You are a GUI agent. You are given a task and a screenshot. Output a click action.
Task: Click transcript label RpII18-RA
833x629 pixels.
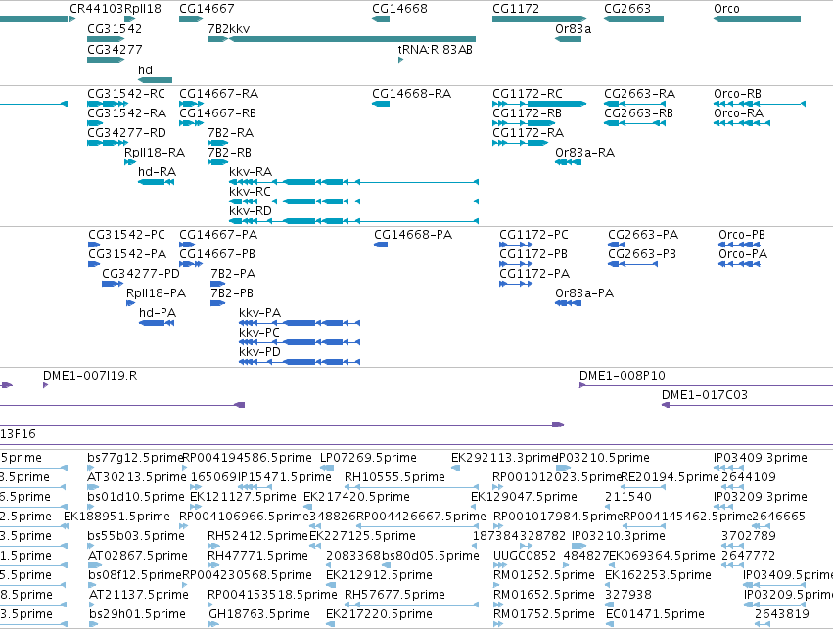coord(155,153)
